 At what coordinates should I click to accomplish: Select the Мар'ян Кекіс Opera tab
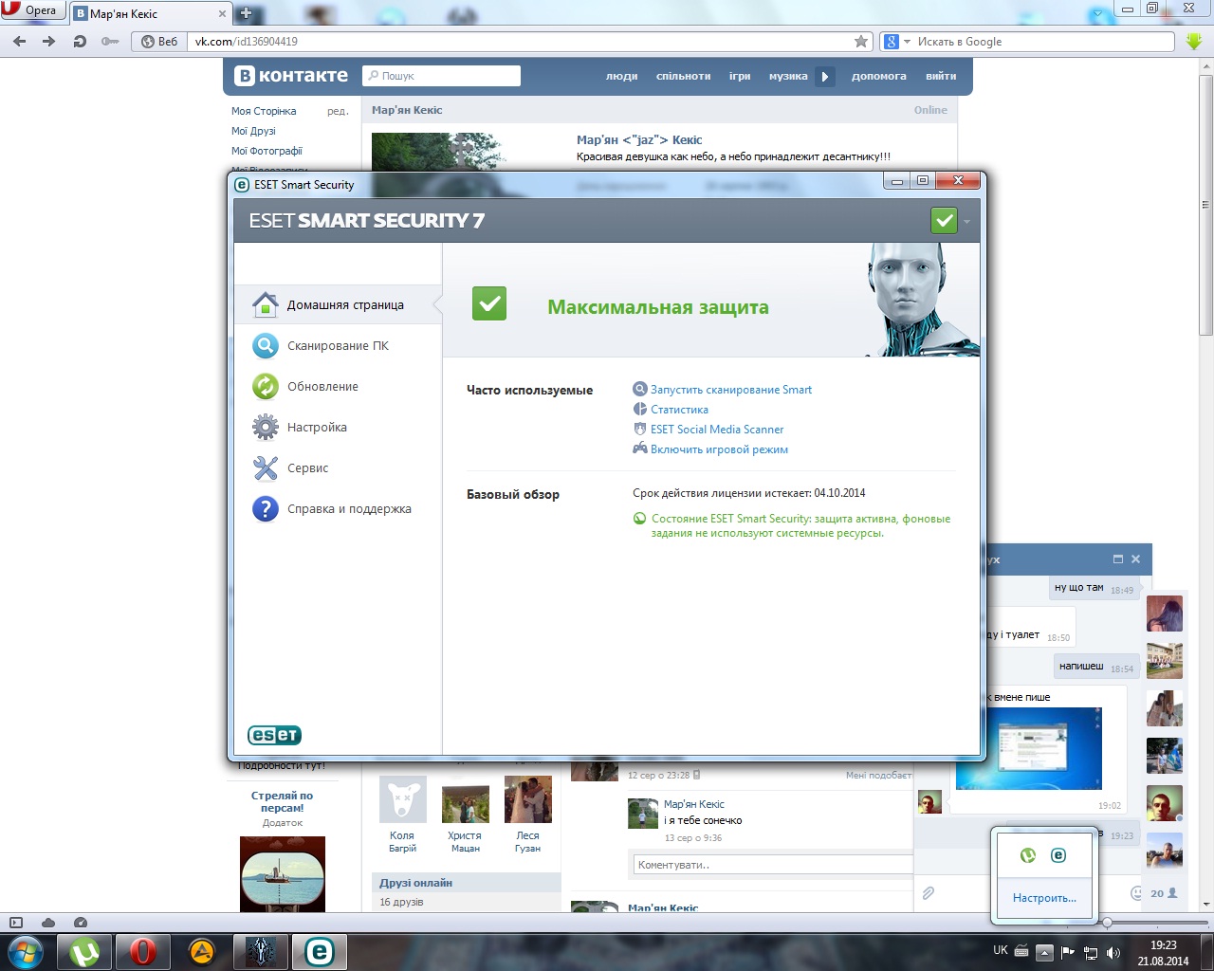151,13
